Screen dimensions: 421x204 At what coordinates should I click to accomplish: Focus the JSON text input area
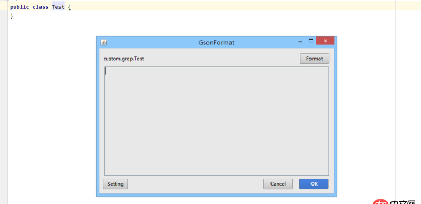point(216,121)
